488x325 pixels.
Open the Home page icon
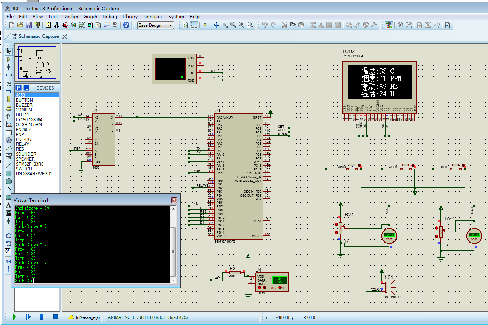tap(48, 25)
